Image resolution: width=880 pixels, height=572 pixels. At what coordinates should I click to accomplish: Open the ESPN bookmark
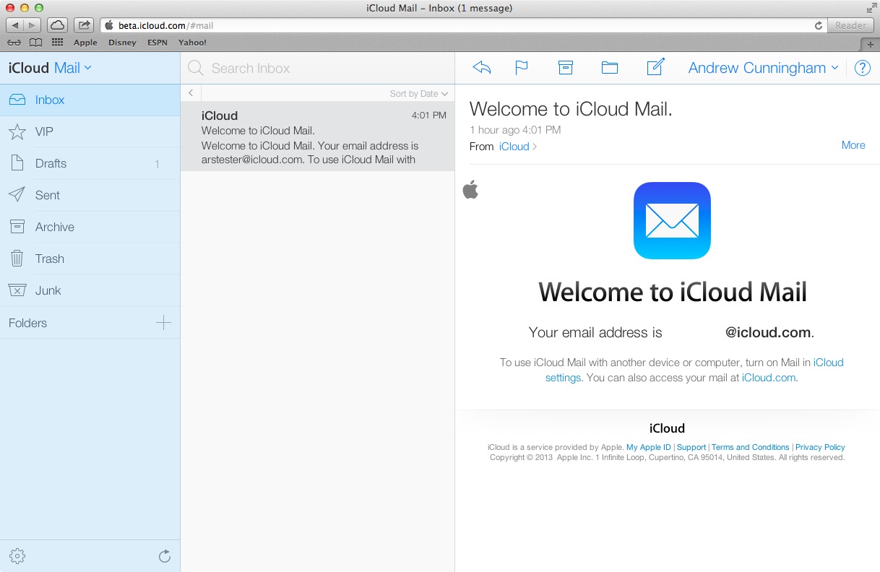click(156, 42)
